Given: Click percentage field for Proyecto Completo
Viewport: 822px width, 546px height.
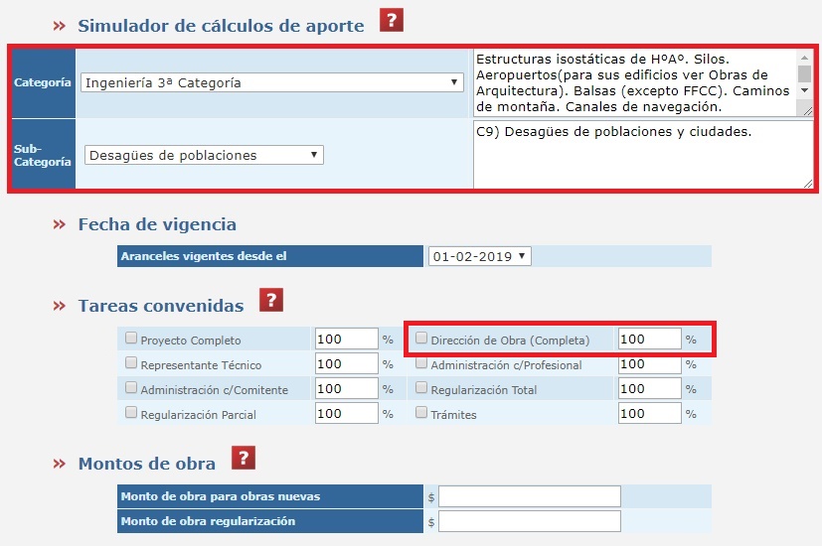Looking at the screenshot, I should (x=346, y=340).
